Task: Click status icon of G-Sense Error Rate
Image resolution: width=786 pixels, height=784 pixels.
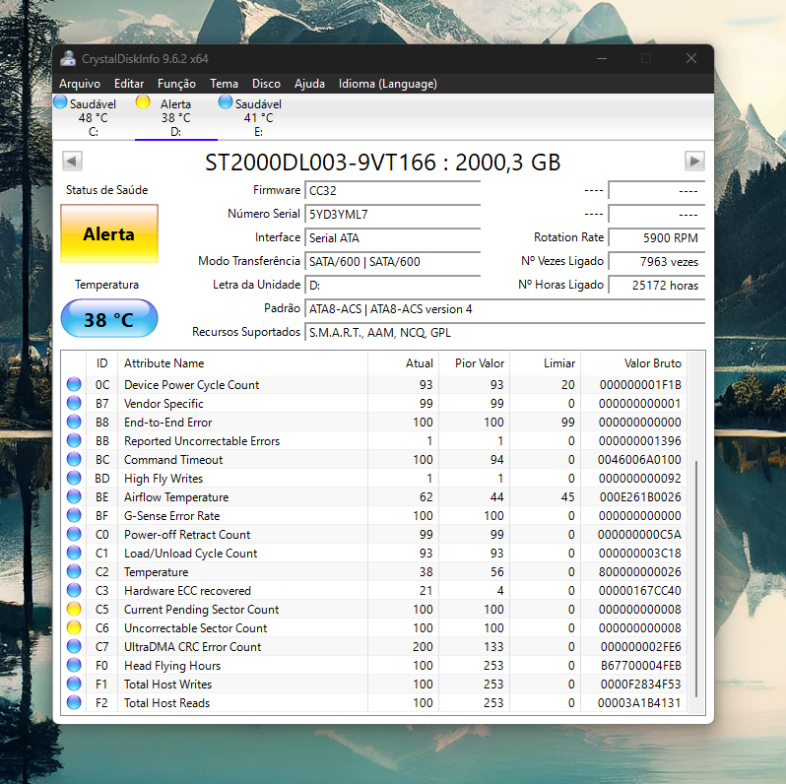Action: coord(74,515)
